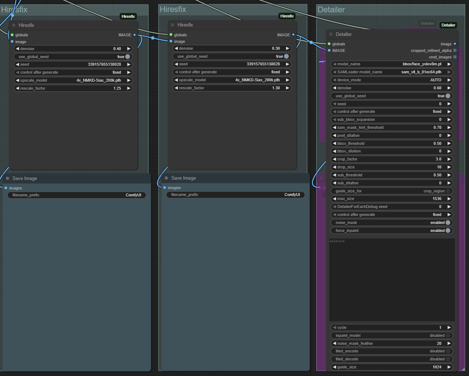Decrease guide_size 1024 with left arrow
The image size is (469, 376).
coord(334,367)
